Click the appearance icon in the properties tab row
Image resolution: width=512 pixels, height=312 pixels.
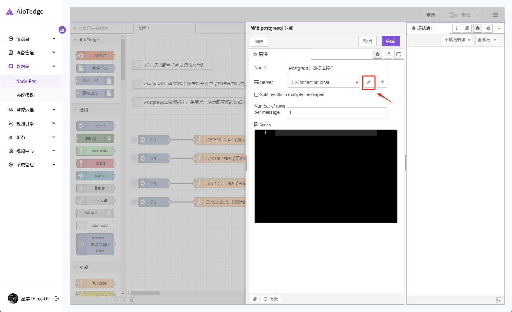pyautogui.click(x=399, y=54)
